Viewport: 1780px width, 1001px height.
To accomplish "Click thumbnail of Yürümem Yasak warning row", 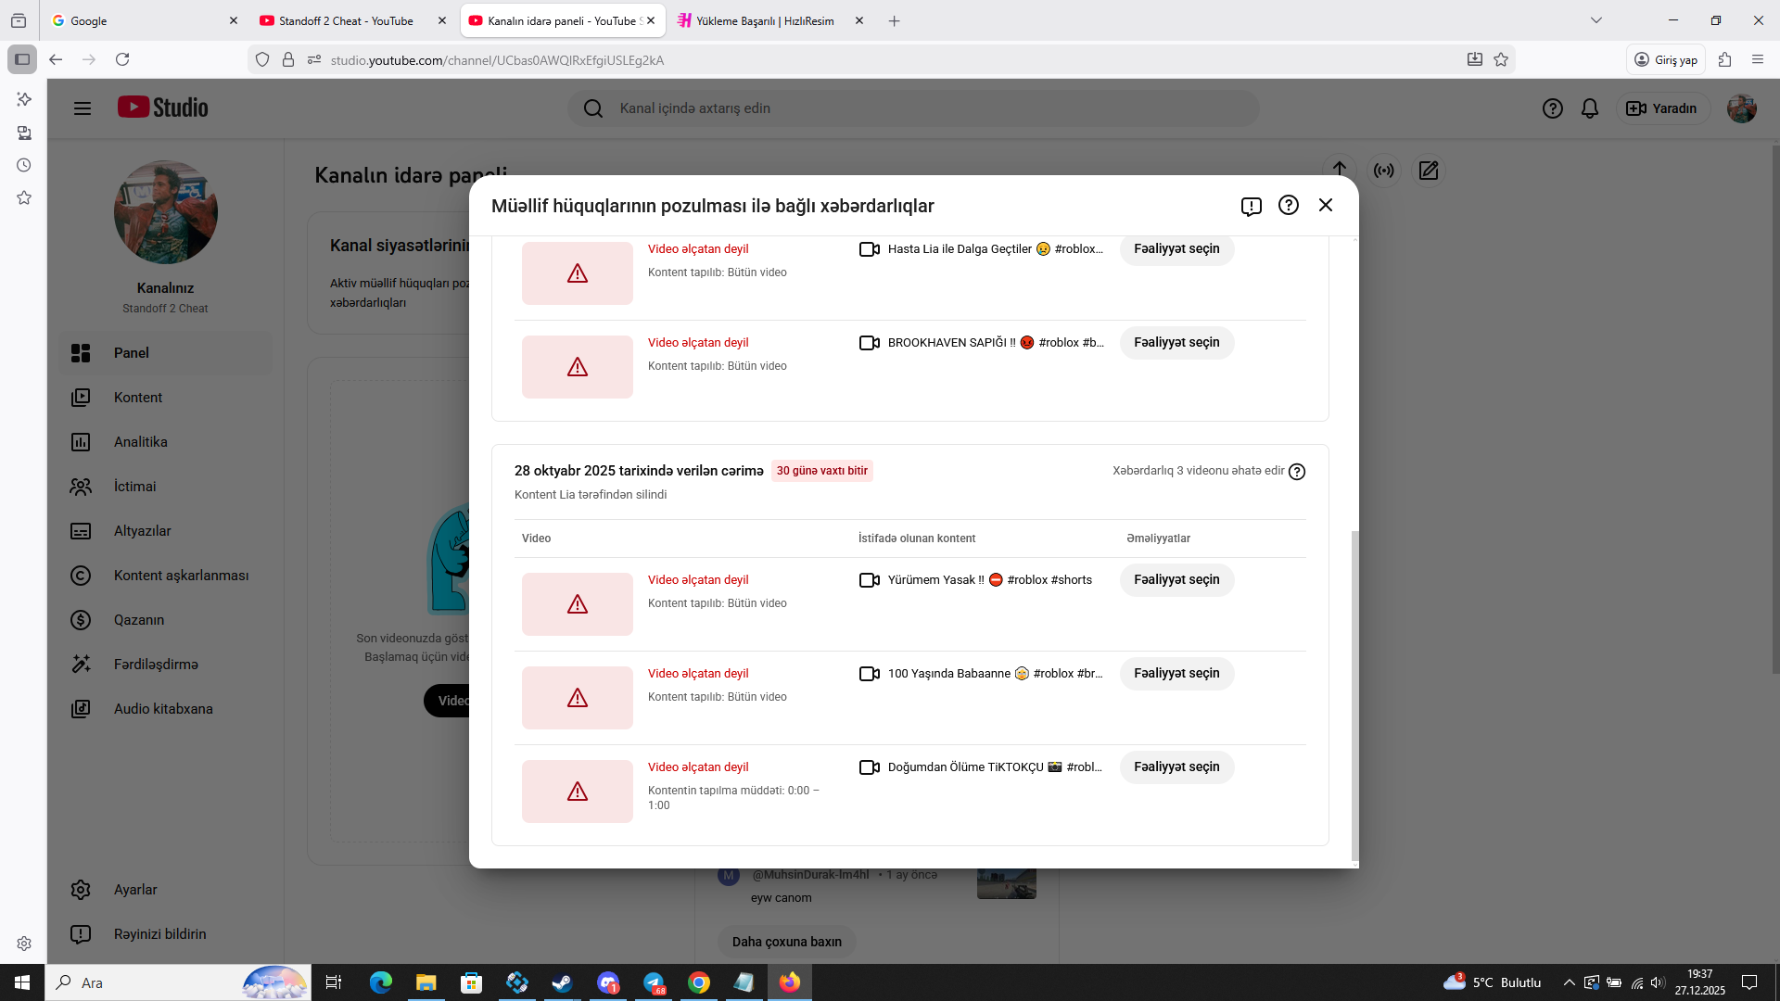I will tap(578, 604).
